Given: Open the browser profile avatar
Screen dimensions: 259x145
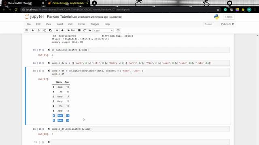Looking at the screenshot, I should point(249,10).
